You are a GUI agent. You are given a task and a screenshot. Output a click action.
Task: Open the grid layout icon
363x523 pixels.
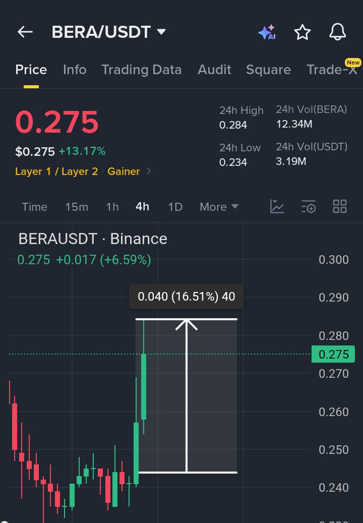(340, 206)
